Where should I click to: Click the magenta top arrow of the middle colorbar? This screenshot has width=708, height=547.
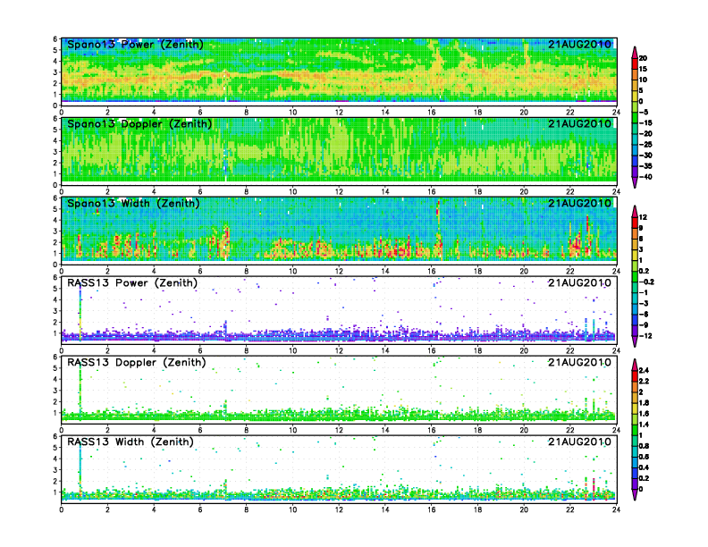635,211
